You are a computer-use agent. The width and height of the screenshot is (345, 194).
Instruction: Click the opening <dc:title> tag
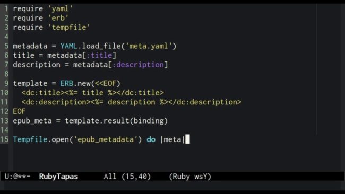[x=43, y=93]
